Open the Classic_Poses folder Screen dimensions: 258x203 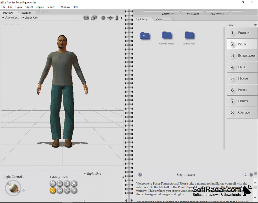[167, 38]
